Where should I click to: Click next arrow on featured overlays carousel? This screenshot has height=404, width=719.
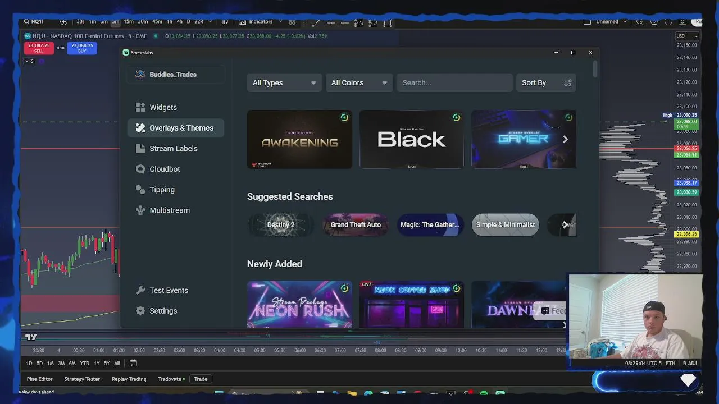pyautogui.click(x=565, y=139)
